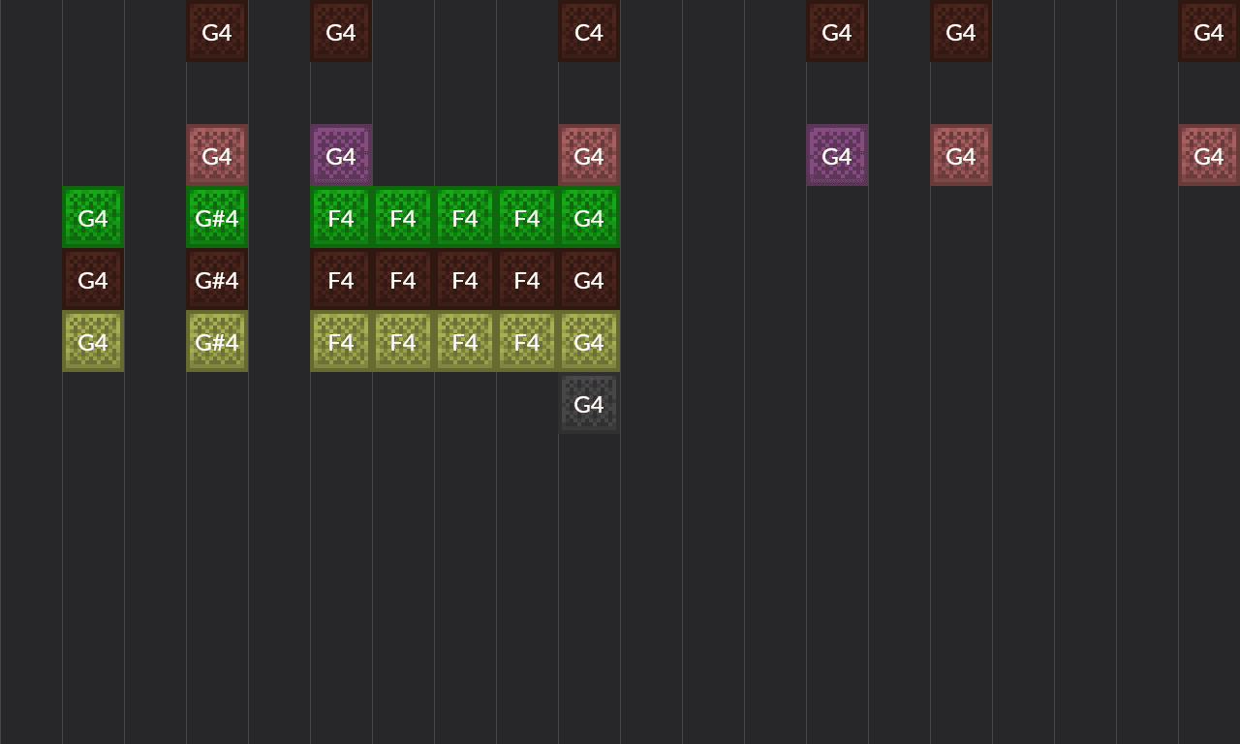Screen dimensions: 1240x744
Task: Select the gray G4 note block
Action: coord(589,403)
